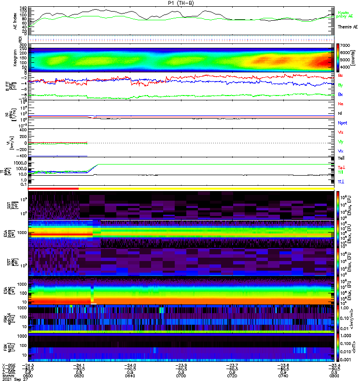Click the "[counts]" unit label
Image resolution: width=362 pixels, height=386 pixels.
point(353,58)
